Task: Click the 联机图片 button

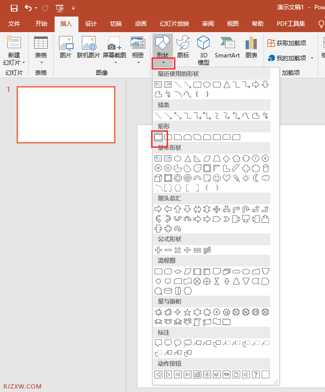Action: tap(89, 47)
